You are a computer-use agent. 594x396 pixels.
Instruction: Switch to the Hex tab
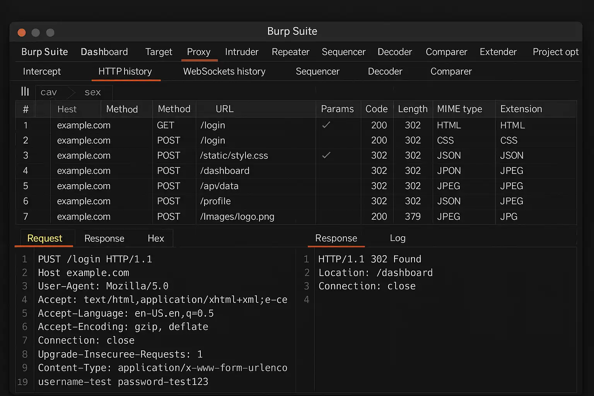click(156, 238)
